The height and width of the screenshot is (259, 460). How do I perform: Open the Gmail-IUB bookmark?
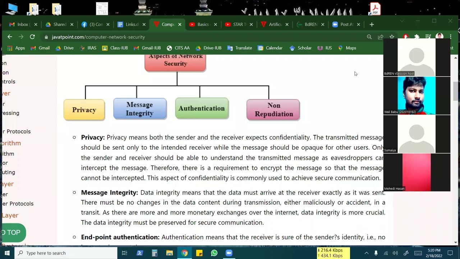tap(147, 48)
